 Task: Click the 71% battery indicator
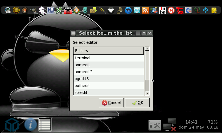[213, 122]
